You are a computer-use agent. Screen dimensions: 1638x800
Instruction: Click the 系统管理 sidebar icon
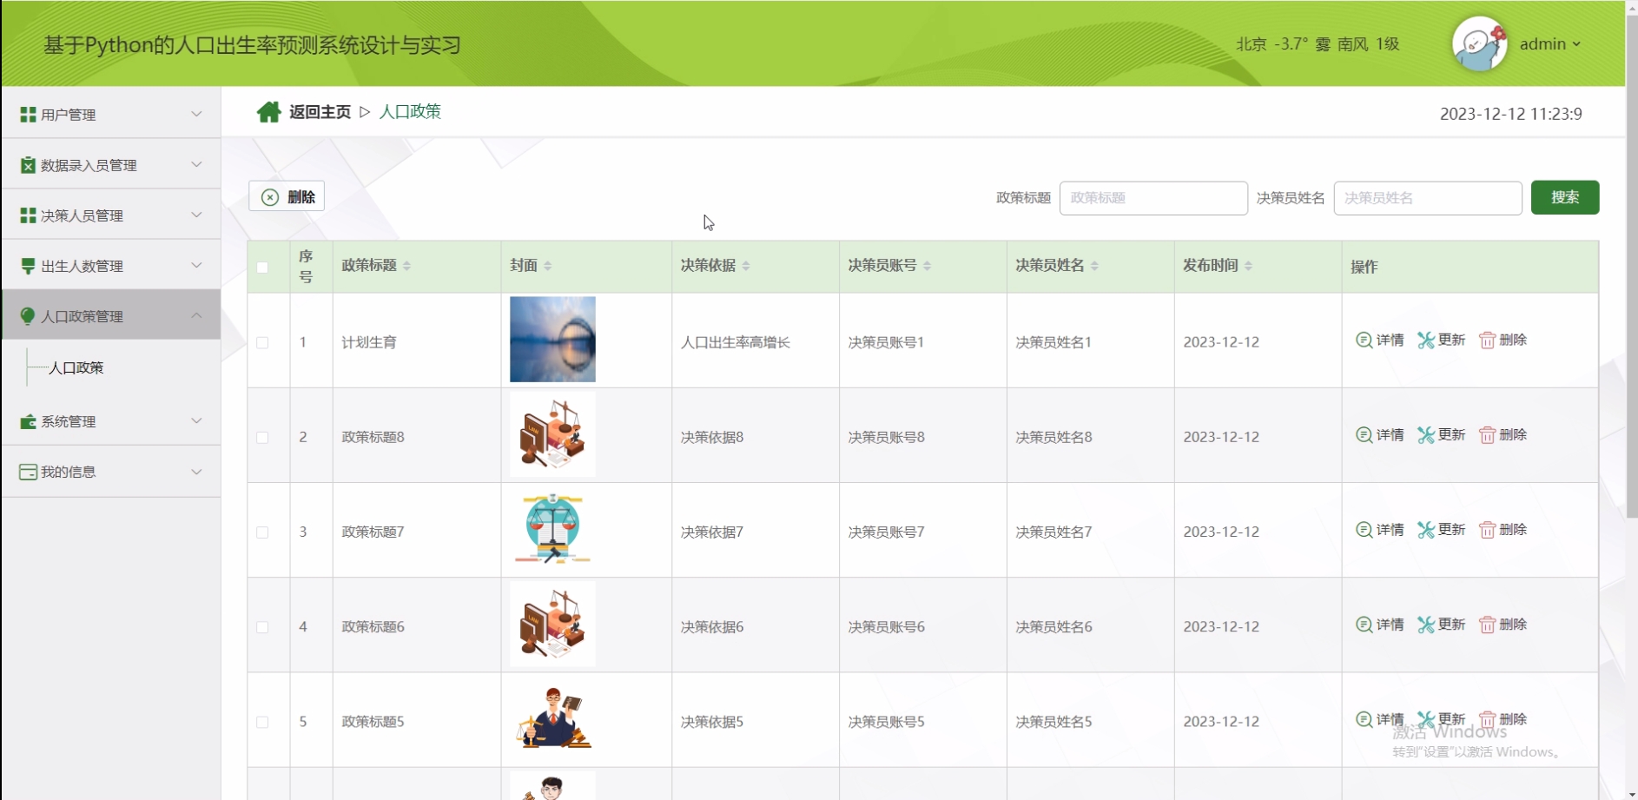click(28, 421)
